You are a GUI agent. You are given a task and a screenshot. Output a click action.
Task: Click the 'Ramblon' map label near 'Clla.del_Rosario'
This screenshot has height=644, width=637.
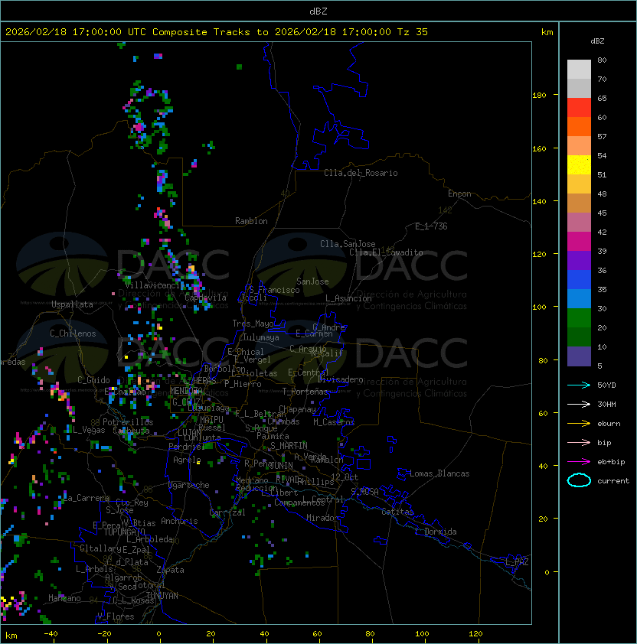click(x=251, y=221)
